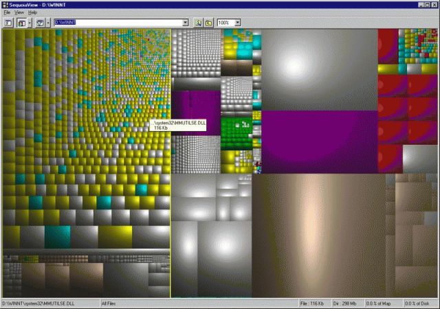Viewport: 440px width, 309px height.
Task: Close the SequoiaView window
Action: 434,5
